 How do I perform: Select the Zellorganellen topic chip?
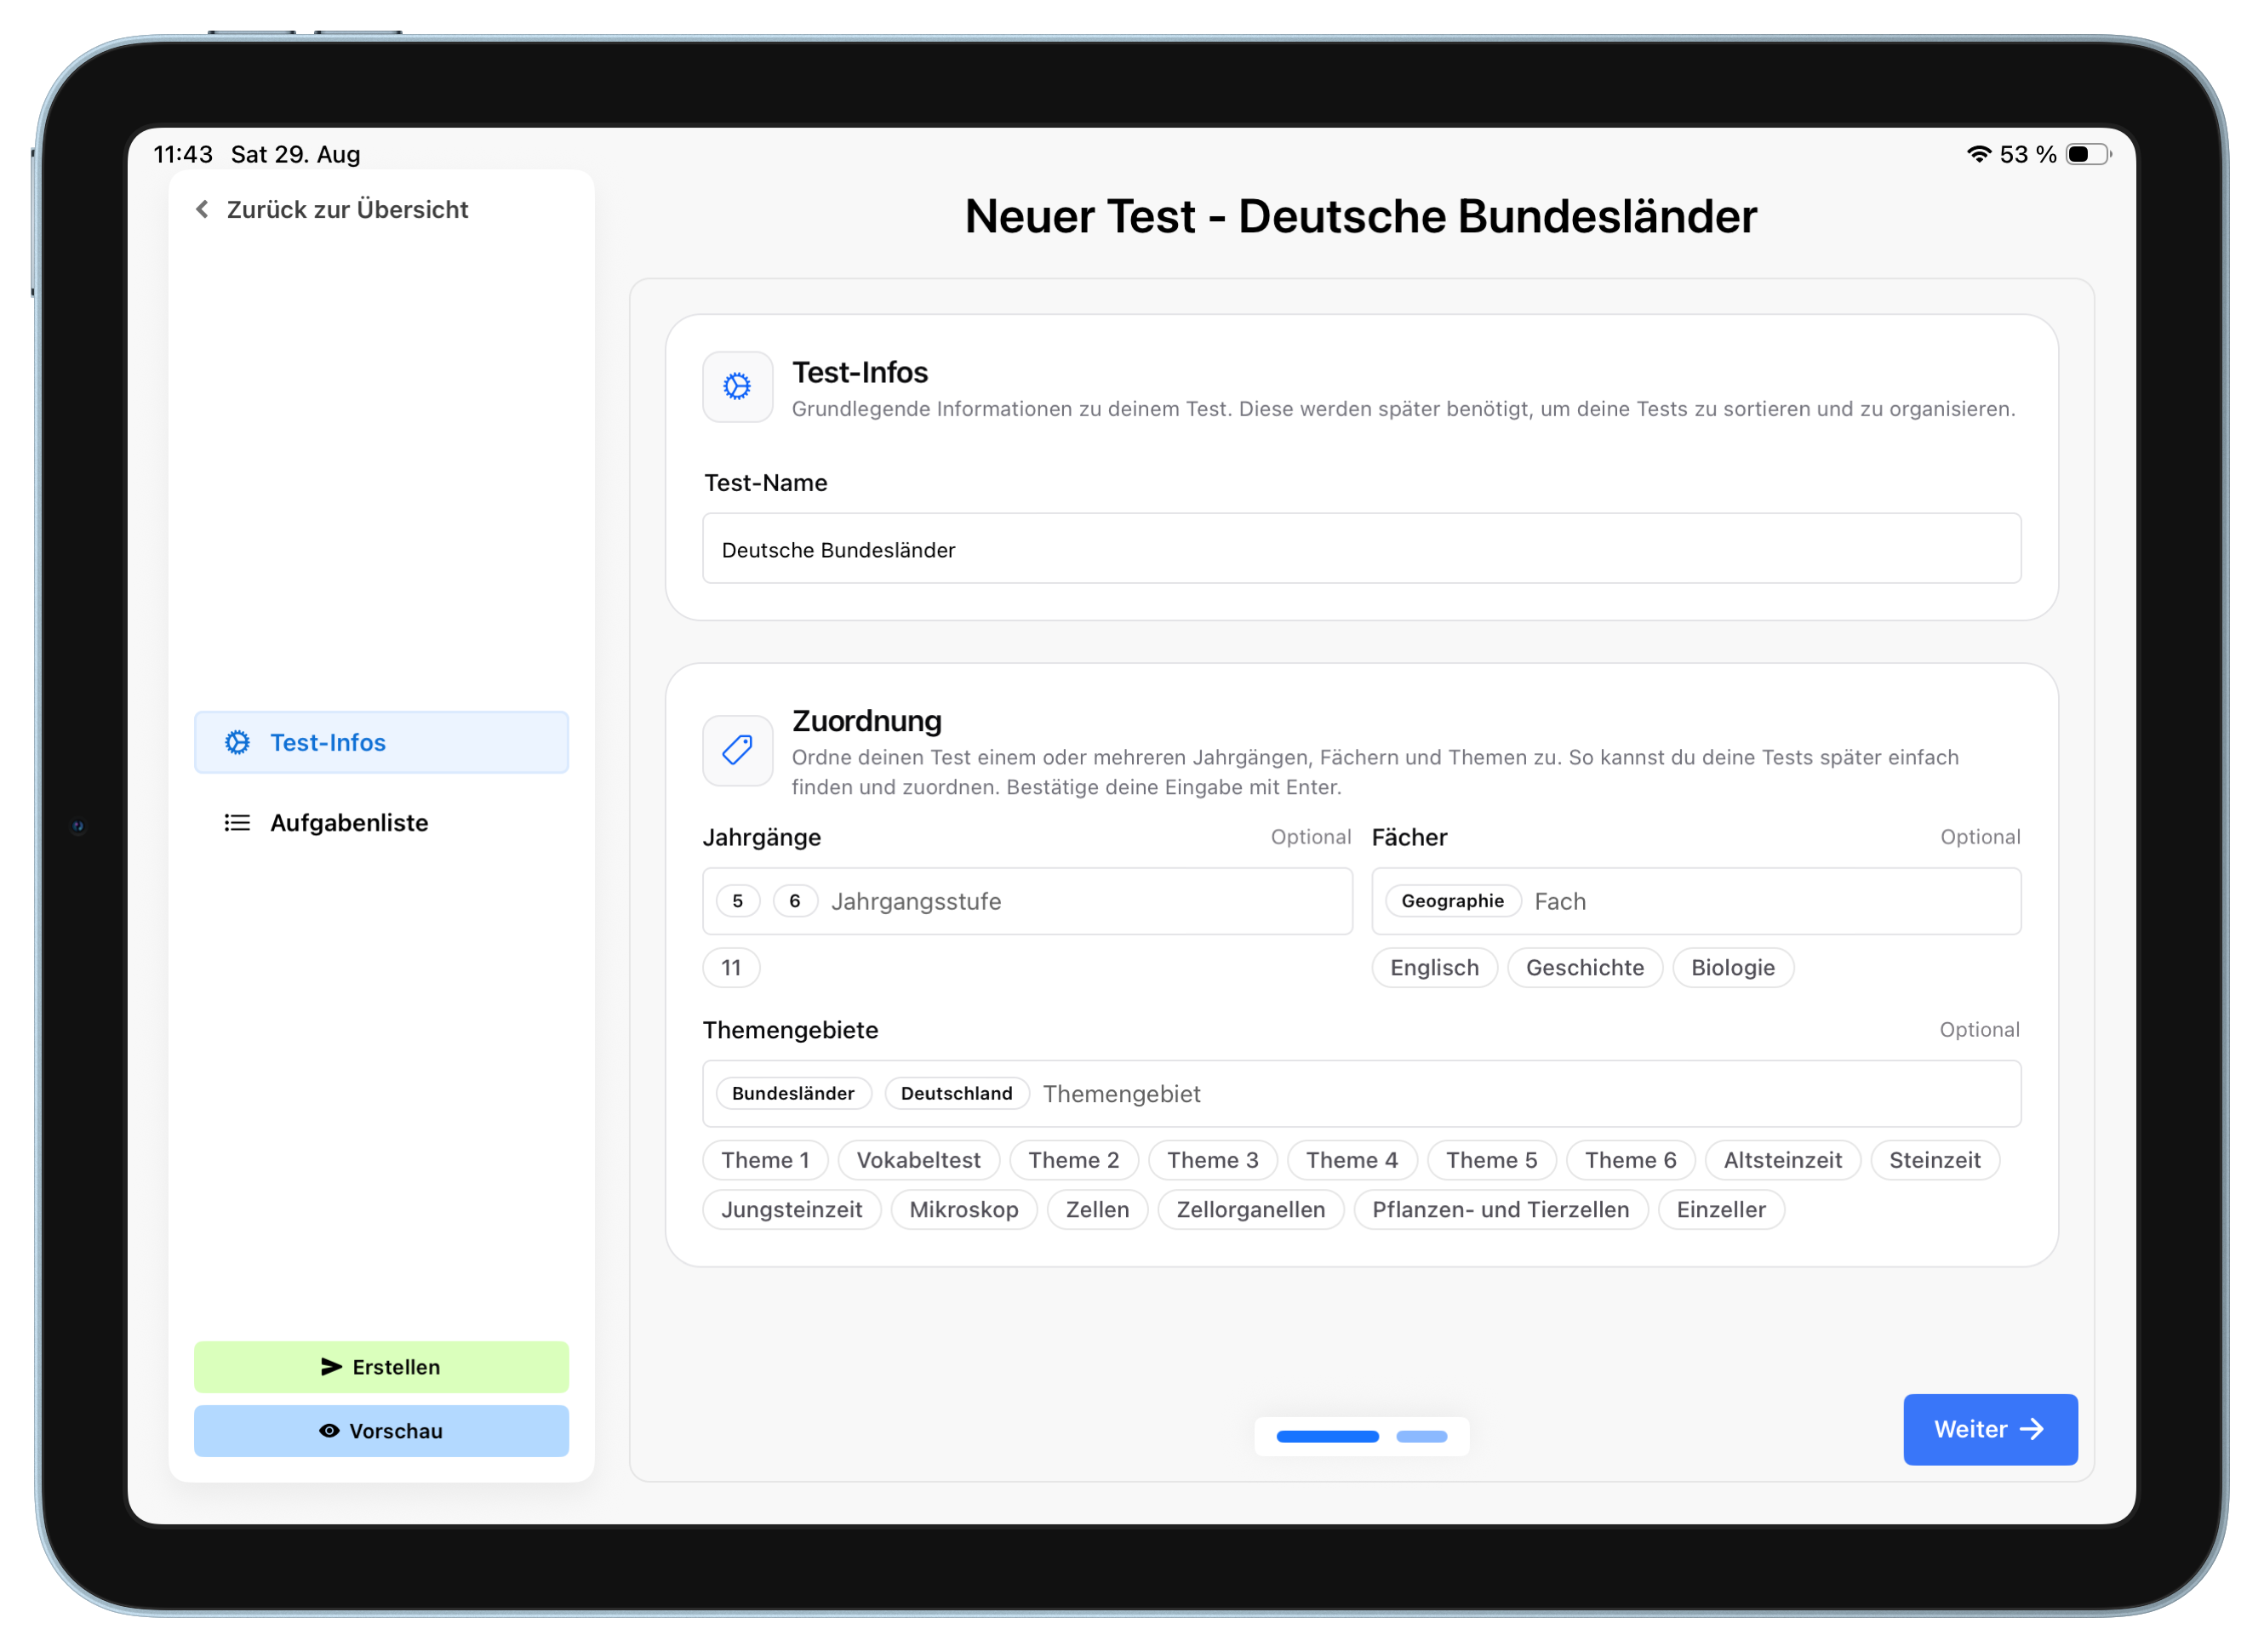(x=1250, y=1209)
